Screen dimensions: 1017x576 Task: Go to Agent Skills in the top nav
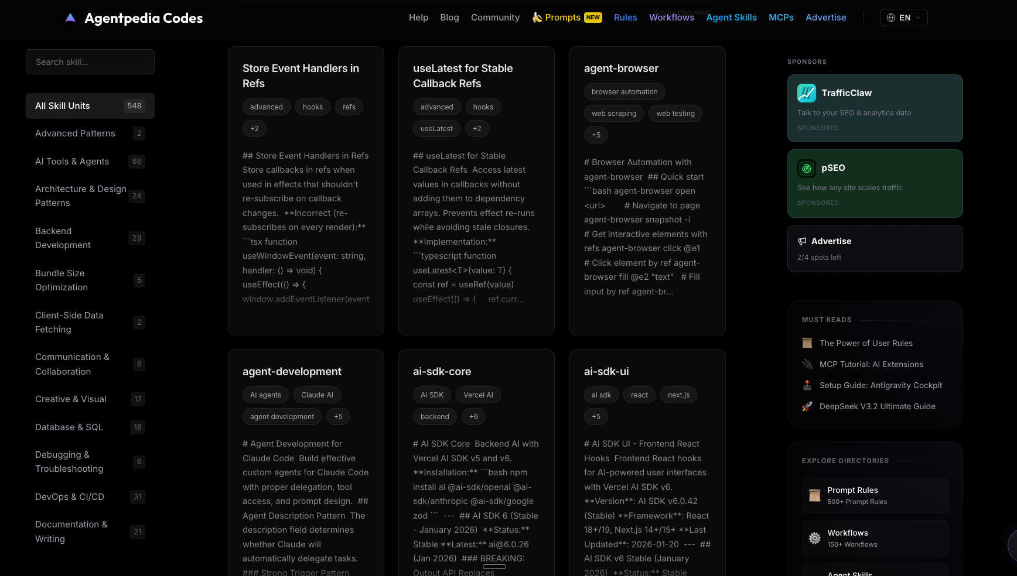point(731,18)
